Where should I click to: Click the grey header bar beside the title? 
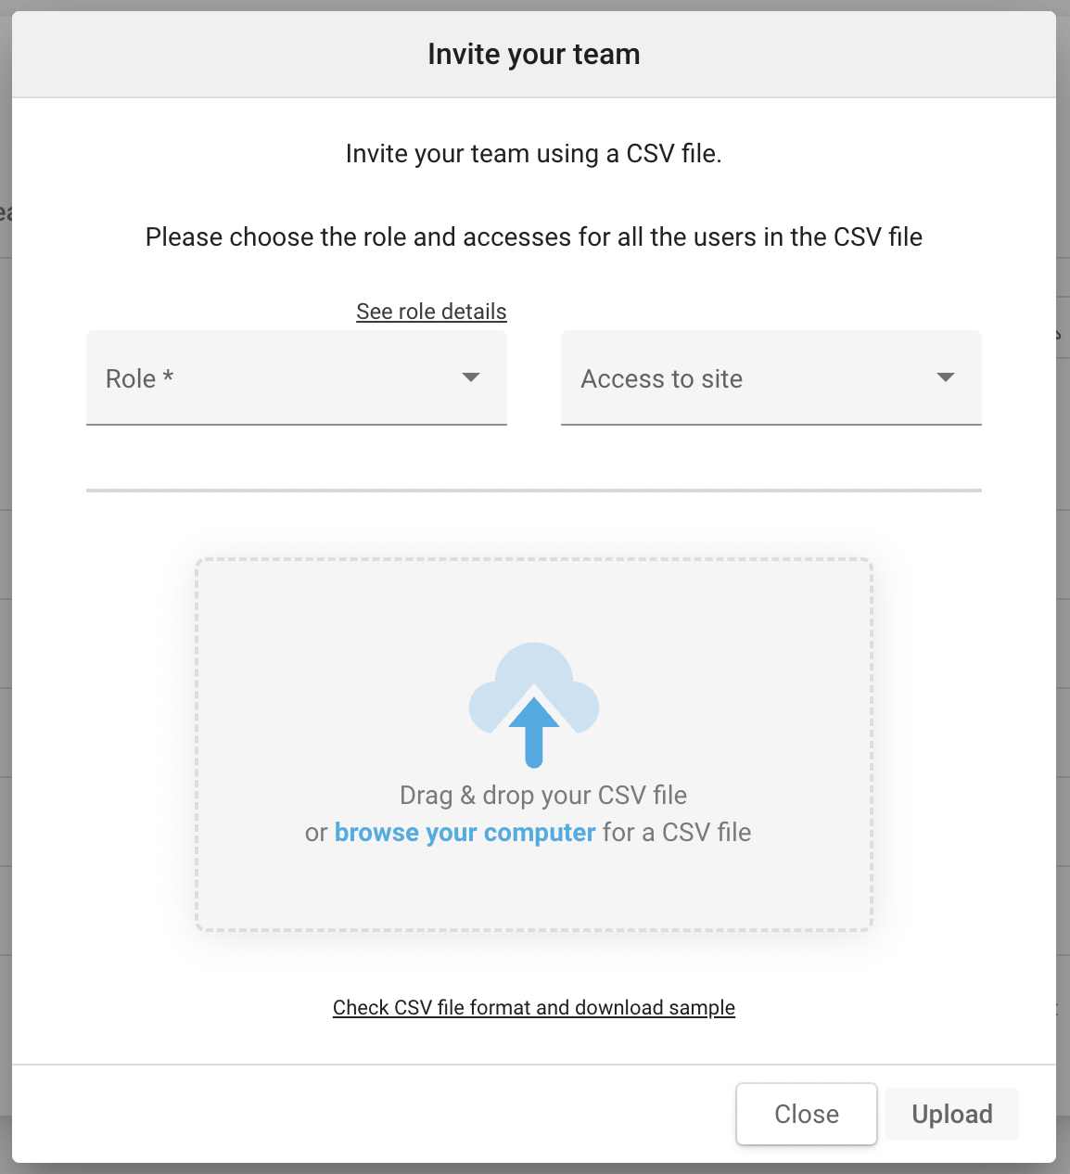[x=232, y=55]
